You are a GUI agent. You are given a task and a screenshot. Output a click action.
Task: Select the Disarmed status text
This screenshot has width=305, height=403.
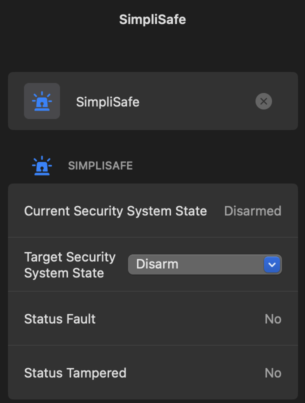[x=252, y=210]
